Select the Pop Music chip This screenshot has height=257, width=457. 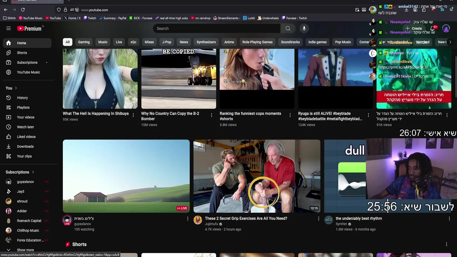(343, 42)
